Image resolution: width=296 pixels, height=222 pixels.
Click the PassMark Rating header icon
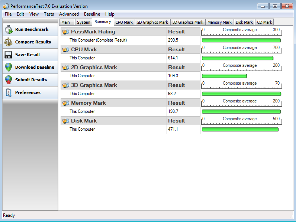tap(66, 32)
